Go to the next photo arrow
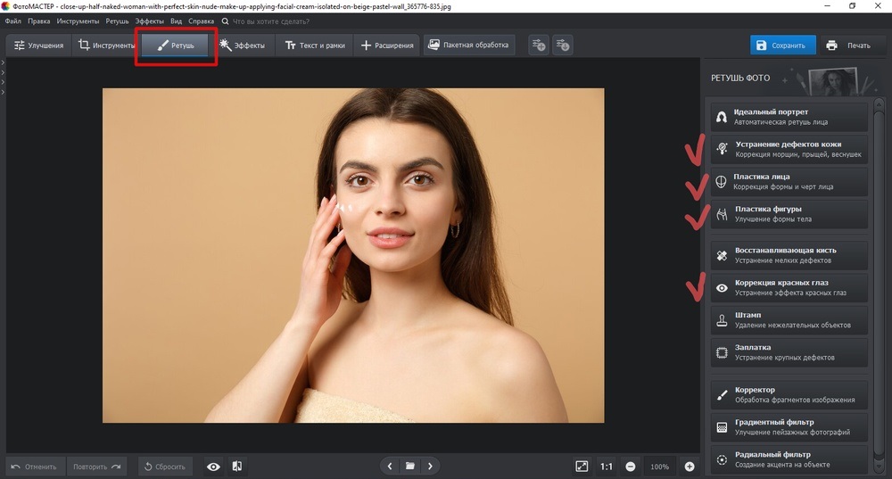Screen dimensions: 892x479 [430, 466]
